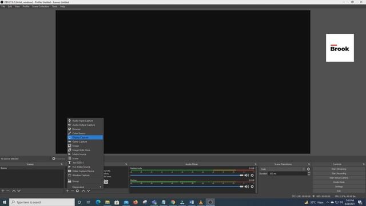
Task: Open the Help menu
Action: [62, 6]
